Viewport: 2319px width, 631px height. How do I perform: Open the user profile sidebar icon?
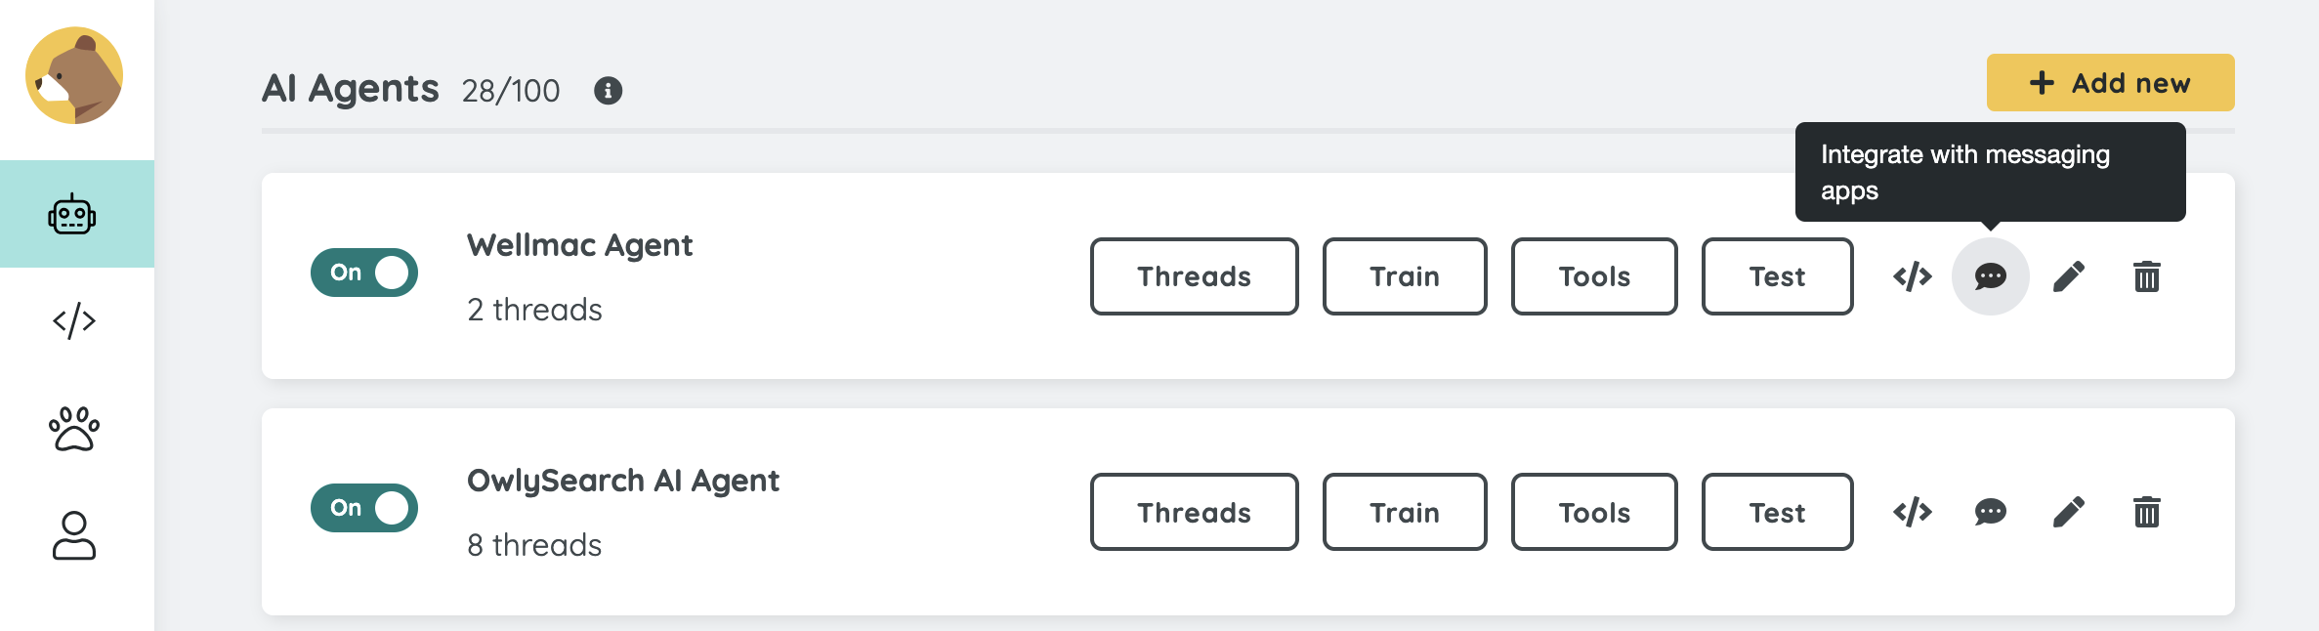(x=73, y=535)
